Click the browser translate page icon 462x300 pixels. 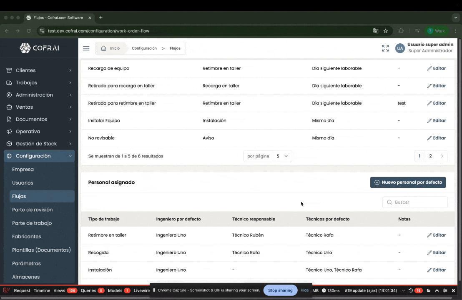(376, 31)
